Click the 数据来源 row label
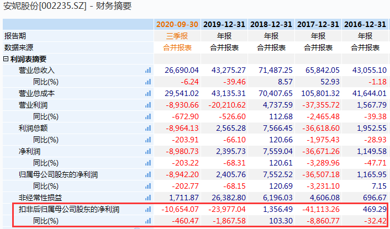The height and width of the screenshot is (229, 390). coord(19,47)
